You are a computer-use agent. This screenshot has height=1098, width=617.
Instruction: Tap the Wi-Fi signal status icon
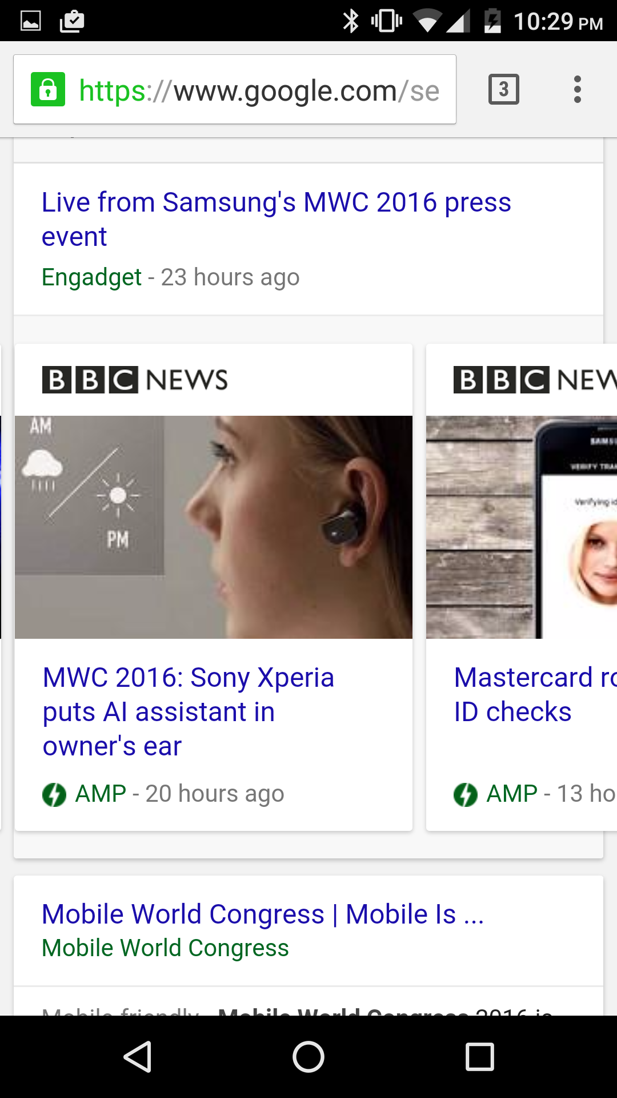427,22
